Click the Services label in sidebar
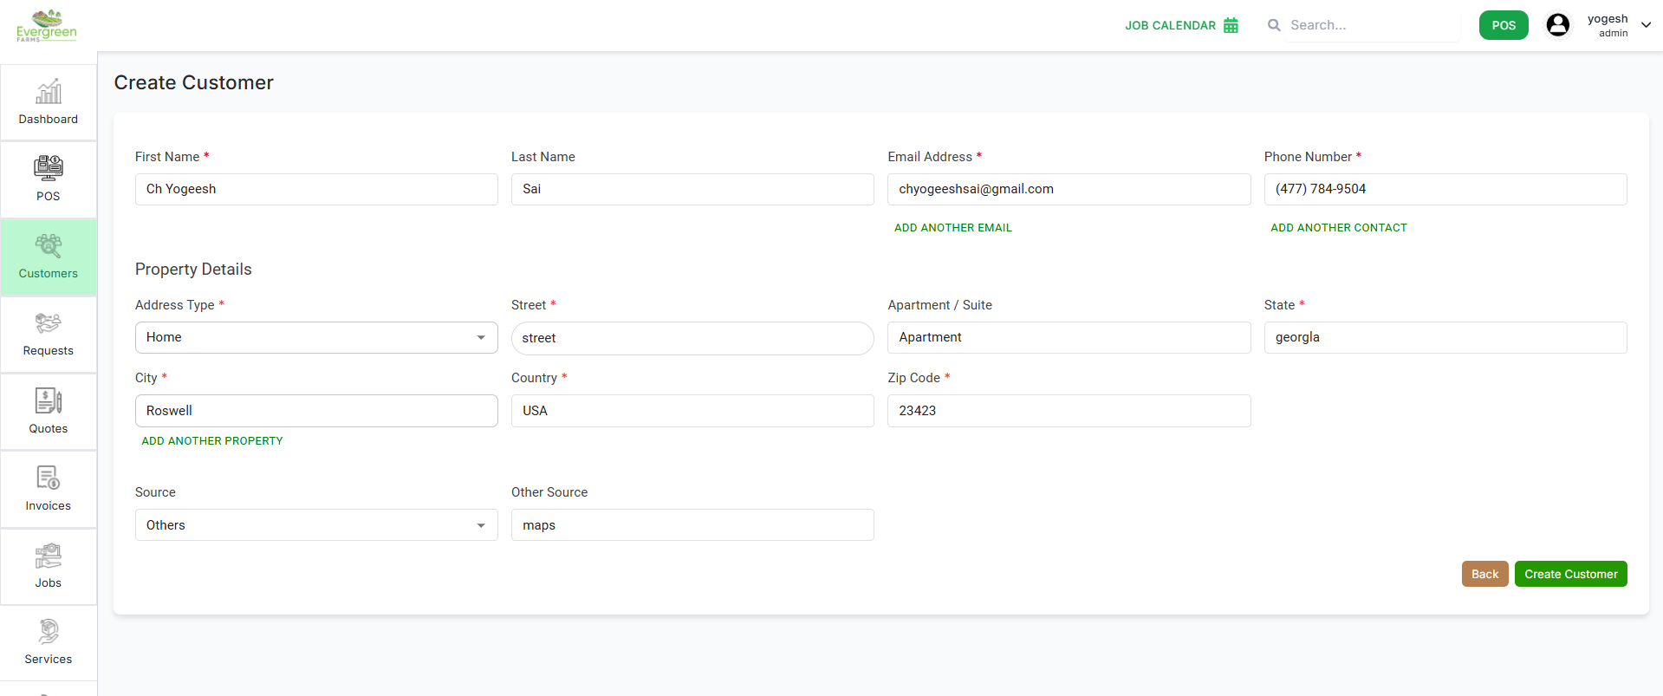1663x696 pixels. pyautogui.click(x=49, y=660)
